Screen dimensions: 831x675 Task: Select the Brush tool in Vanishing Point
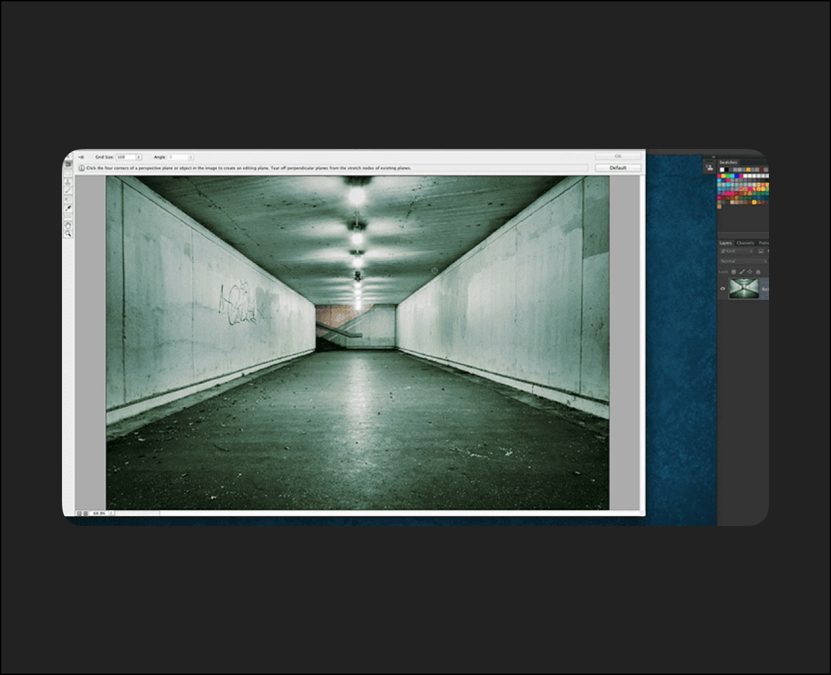coord(68,191)
